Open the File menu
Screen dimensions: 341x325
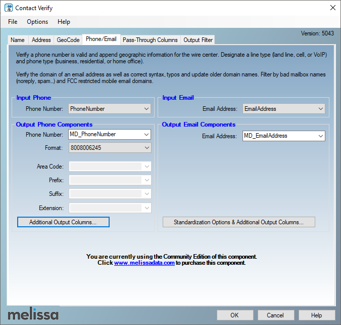[13, 22]
